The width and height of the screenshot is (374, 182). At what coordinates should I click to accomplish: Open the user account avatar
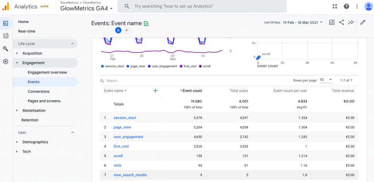pos(368,6)
